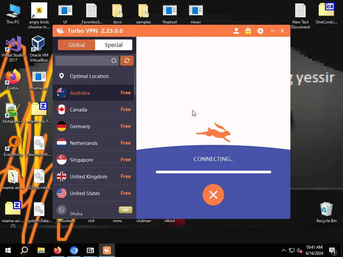Select the Recycle Bin icon
This screenshot has width=343, height=257.
coord(326,212)
